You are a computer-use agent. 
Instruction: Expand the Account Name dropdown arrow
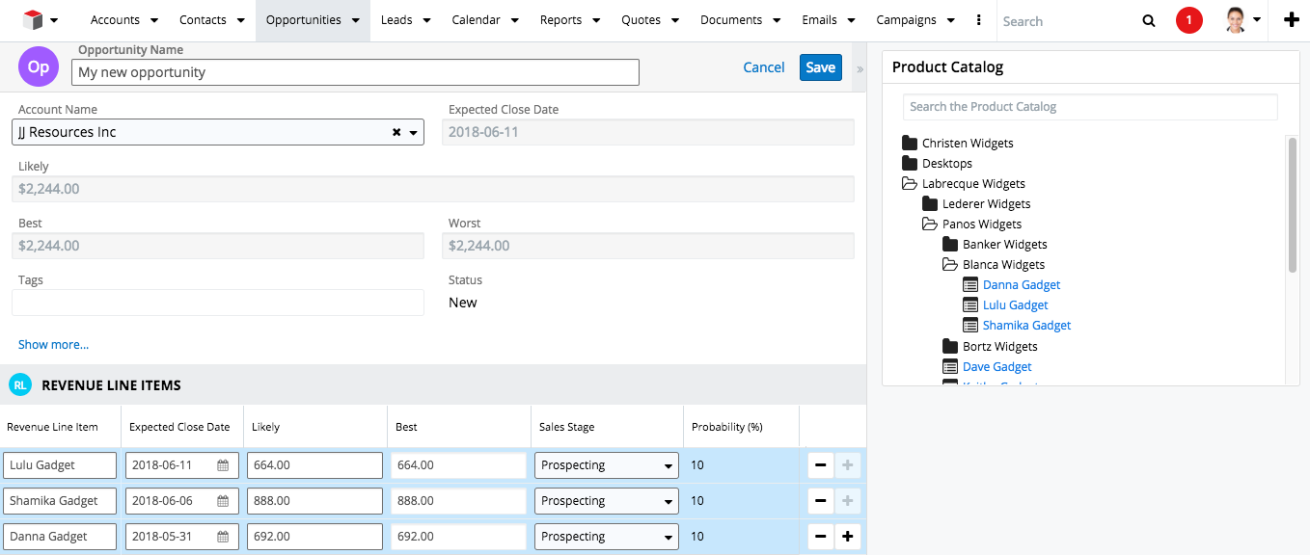(x=414, y=133)
